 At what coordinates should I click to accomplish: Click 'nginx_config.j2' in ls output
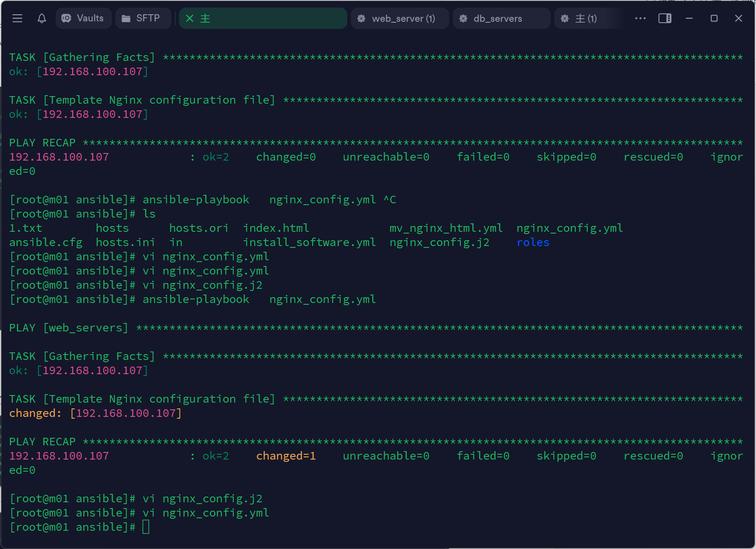[439, 242]
